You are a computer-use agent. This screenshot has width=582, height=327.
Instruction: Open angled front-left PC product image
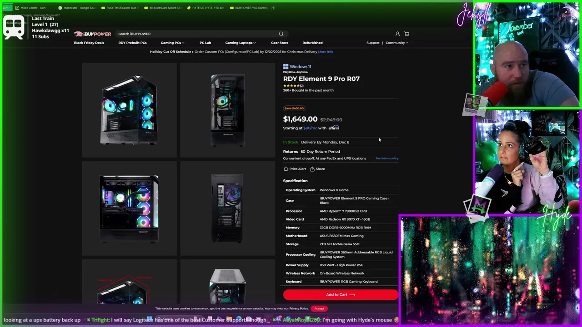[129, 110]
